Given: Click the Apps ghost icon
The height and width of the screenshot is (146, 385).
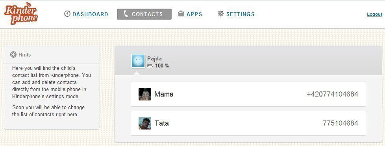Looking at the screenshot, I should (181, 14).
